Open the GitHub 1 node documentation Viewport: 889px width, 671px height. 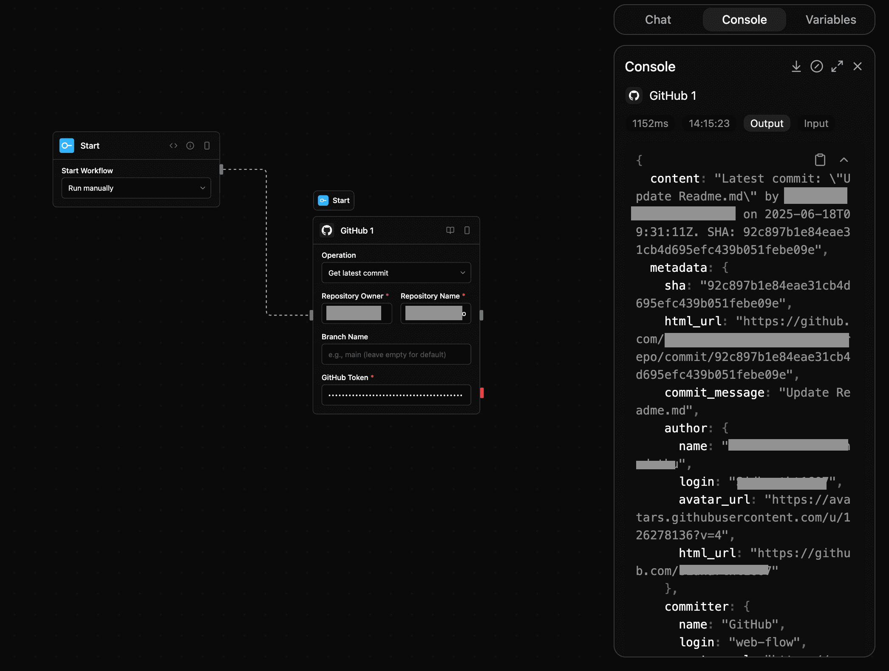click(x=450, y=230)
